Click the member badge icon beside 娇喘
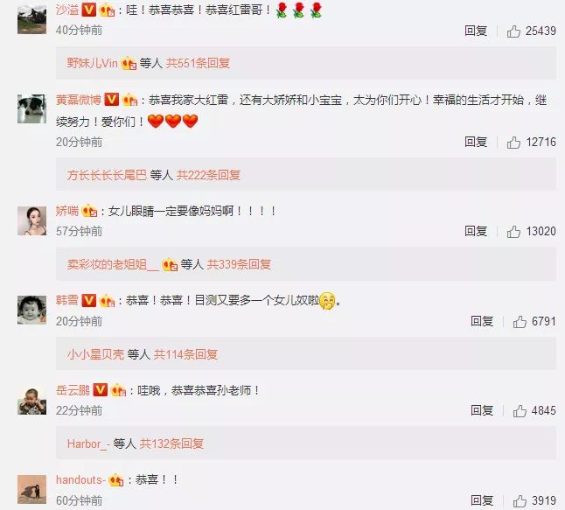The image size is (565, 510). point(89,211)
